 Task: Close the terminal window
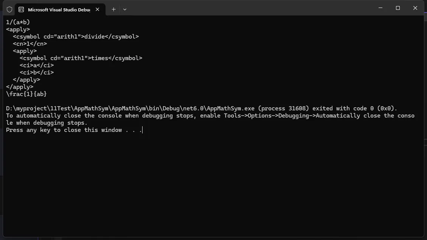coord(415,8)
